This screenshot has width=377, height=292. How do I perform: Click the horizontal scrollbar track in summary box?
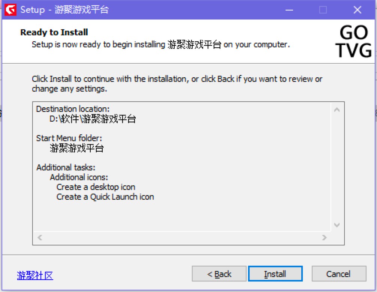(x=182, y=238)
